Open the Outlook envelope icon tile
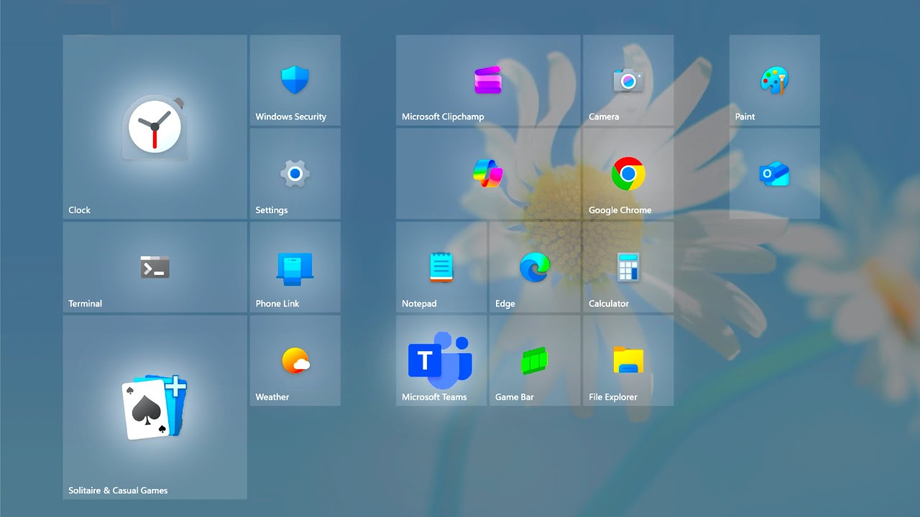 tap(774, 174)
